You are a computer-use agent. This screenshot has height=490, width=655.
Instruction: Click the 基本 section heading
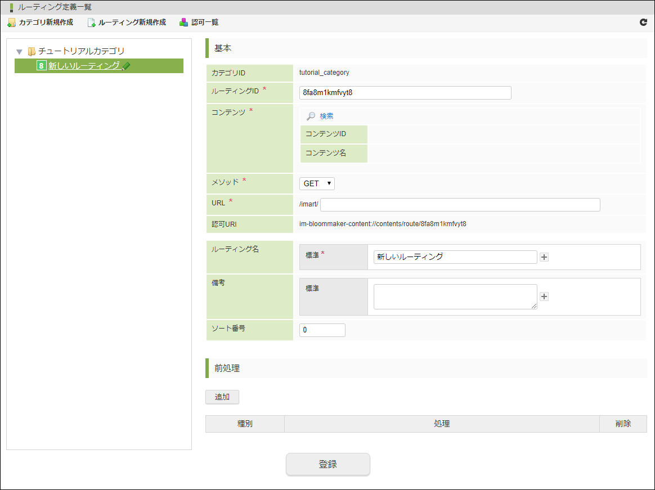tap(223, 48)
